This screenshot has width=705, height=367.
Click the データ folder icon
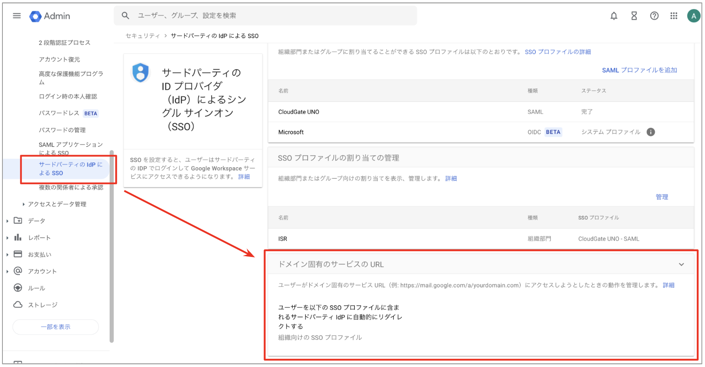18,220
